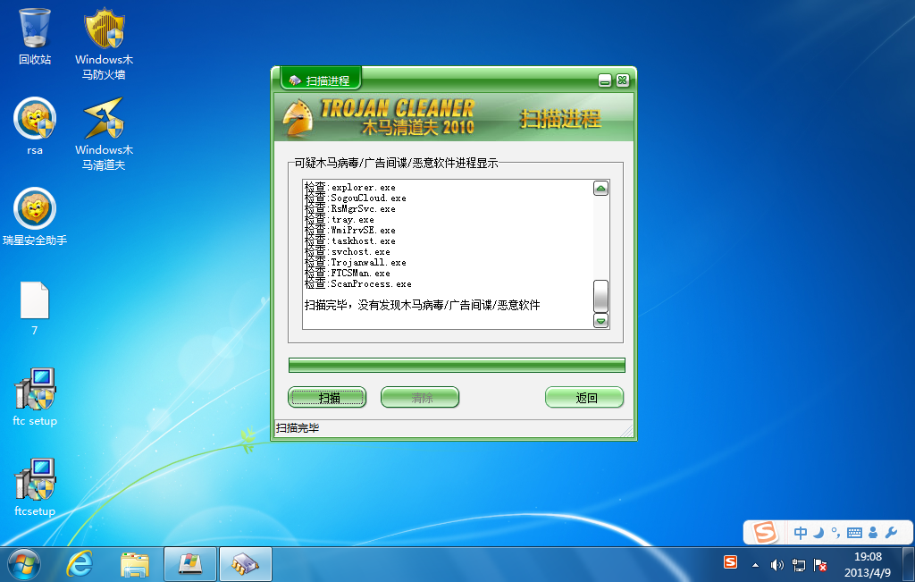
Task: Show hidden tray icons arrow
Action: point(755,565)
